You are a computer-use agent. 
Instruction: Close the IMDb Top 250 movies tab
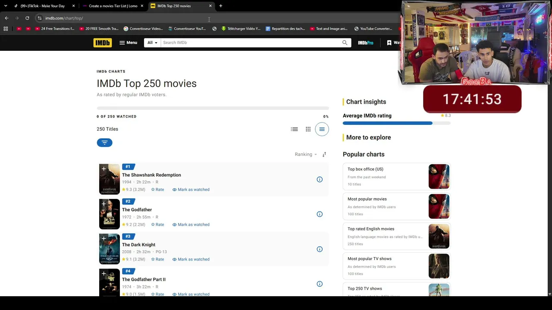click(x=210, y=6)
